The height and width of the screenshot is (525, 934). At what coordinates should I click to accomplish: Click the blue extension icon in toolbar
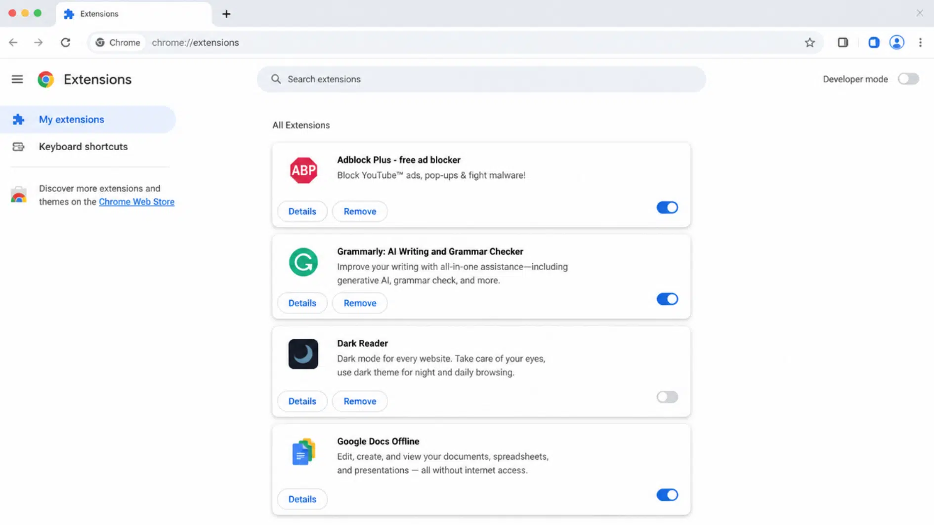coord(874,42)
